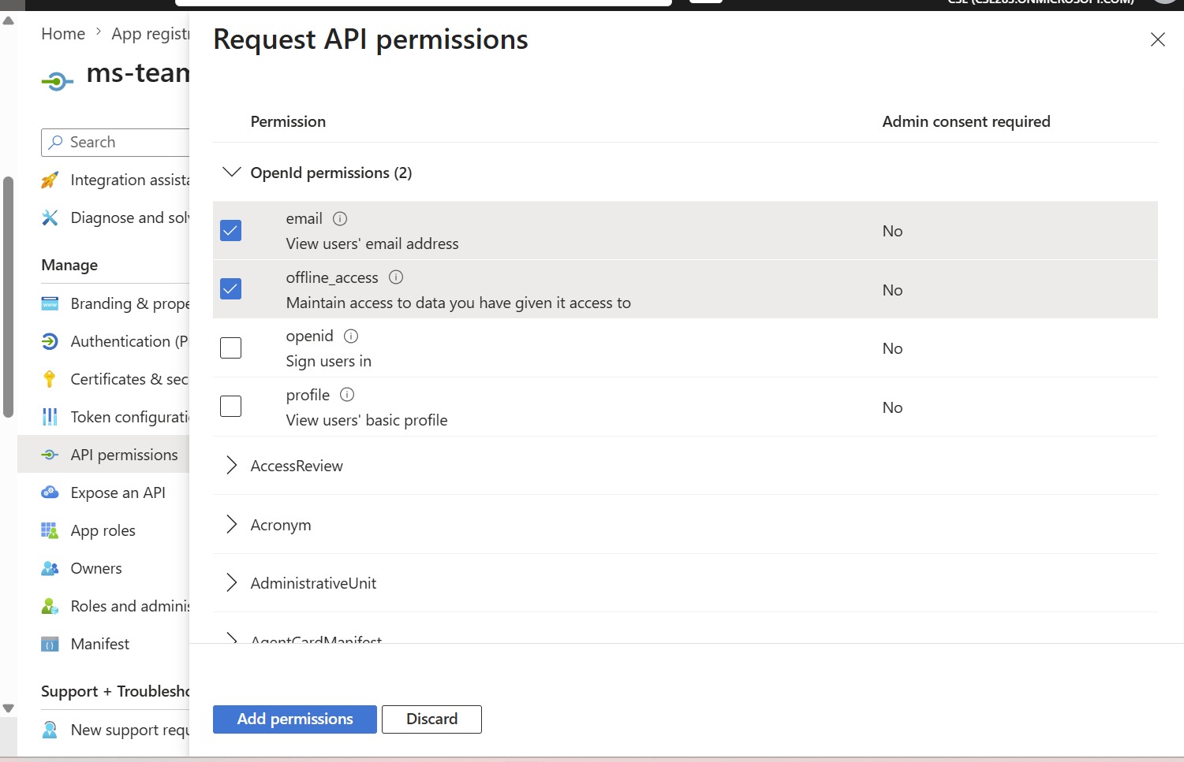Open App registrations breadcrumb link
Image resolution: width=1184 pixels, height=762 pixels.
point(150,34)
